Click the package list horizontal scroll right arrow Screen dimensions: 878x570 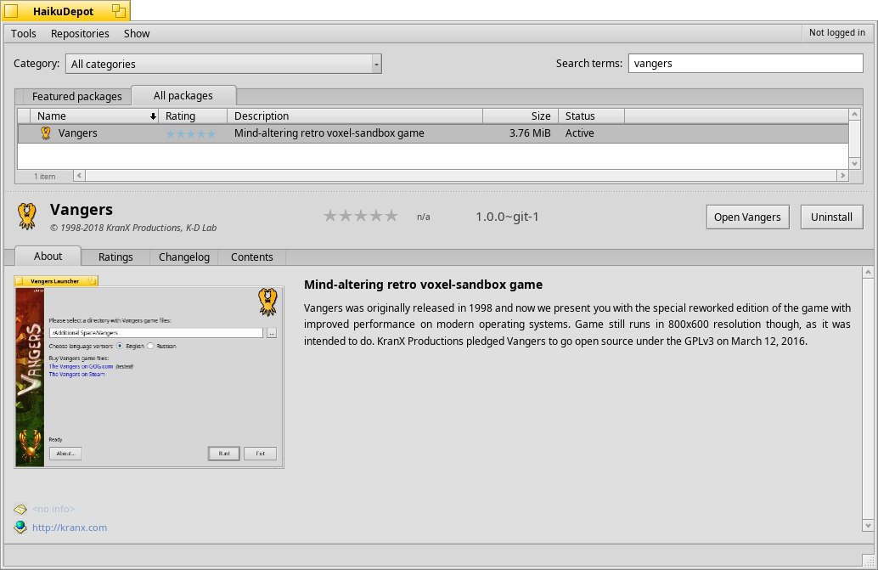pos(842,176)
